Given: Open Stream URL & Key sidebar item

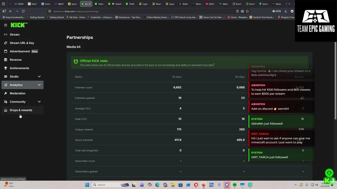Looking at the screenshot, I should (22, 43).
